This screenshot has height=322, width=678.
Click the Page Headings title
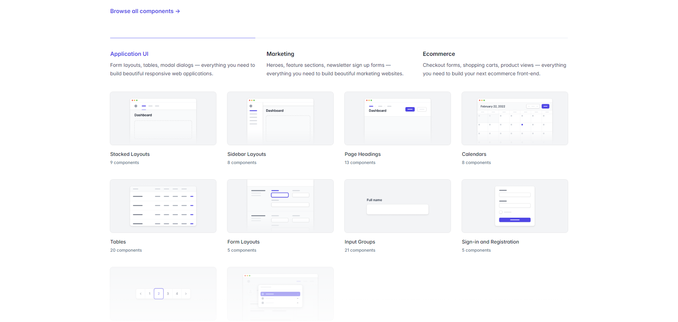[363, 154]
